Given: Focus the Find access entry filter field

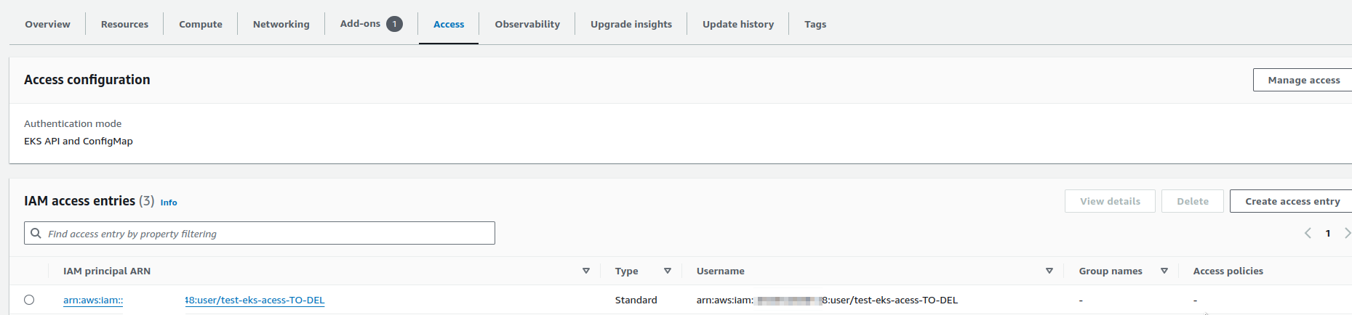Looking at the screenshot, I should tap(260, 233).
